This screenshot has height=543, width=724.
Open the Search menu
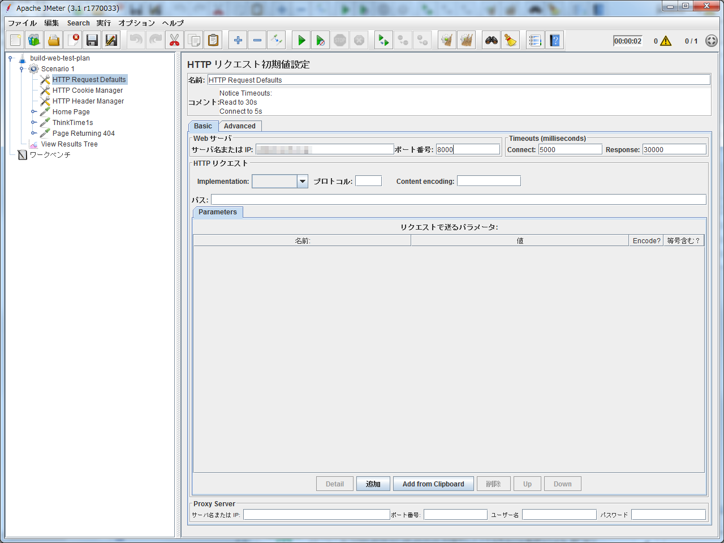[78, 23]
